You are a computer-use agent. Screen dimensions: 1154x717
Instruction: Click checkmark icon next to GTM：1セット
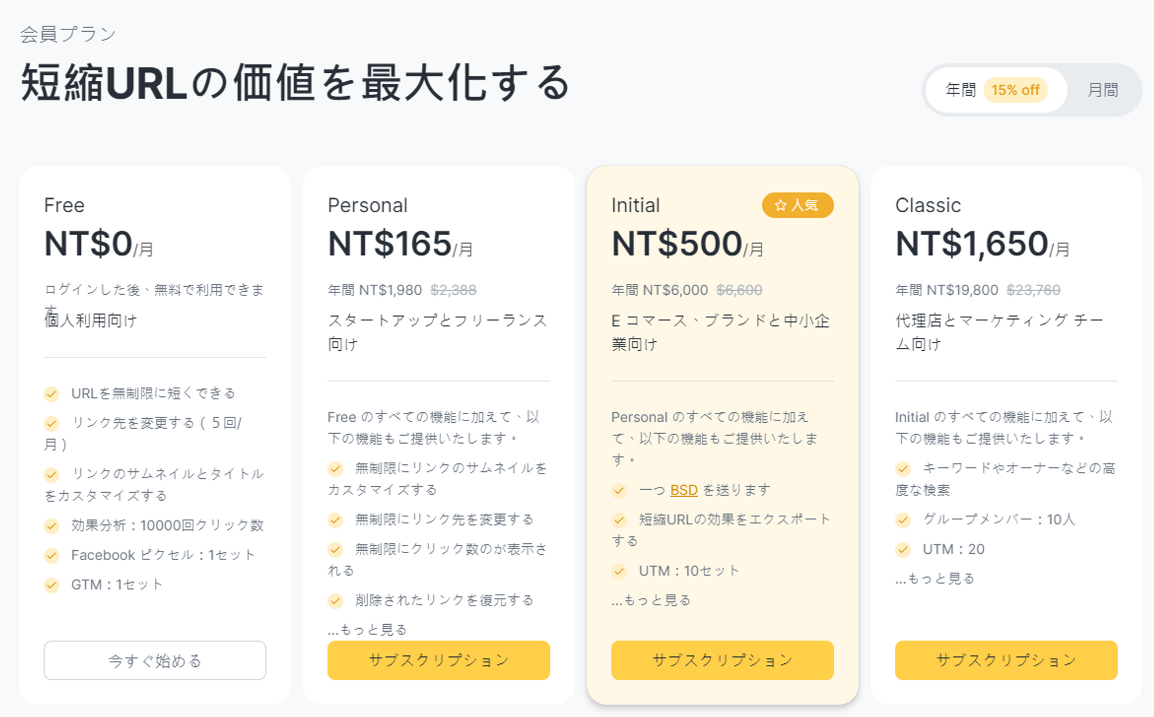coord(51,585)
